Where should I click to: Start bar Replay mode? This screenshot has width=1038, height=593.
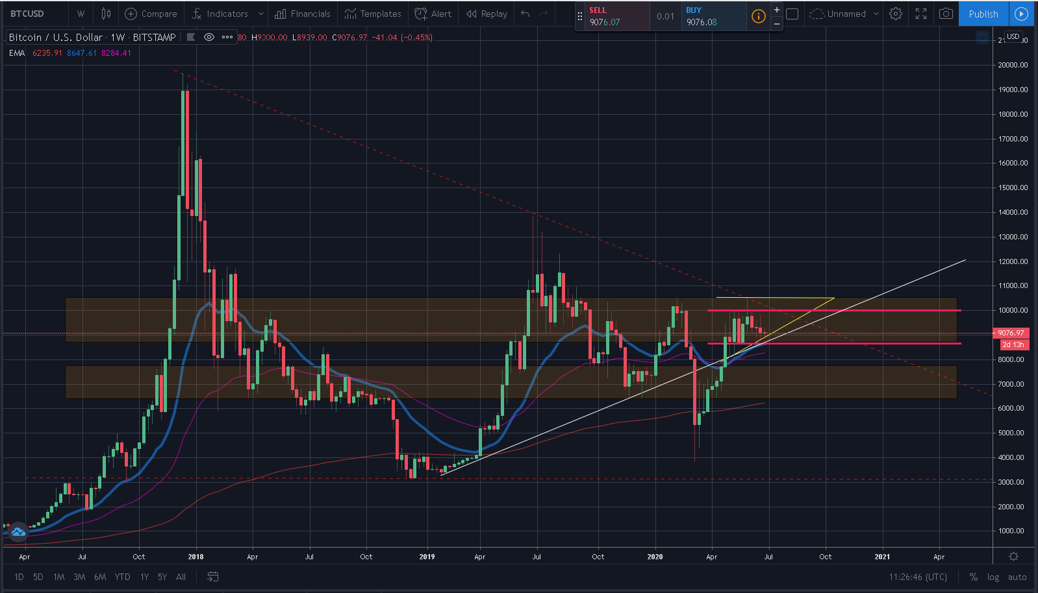[x=487, y=14]
